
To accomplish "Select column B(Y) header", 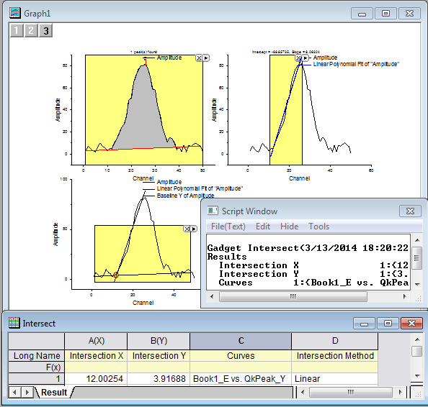I will (x=159, y=341).
